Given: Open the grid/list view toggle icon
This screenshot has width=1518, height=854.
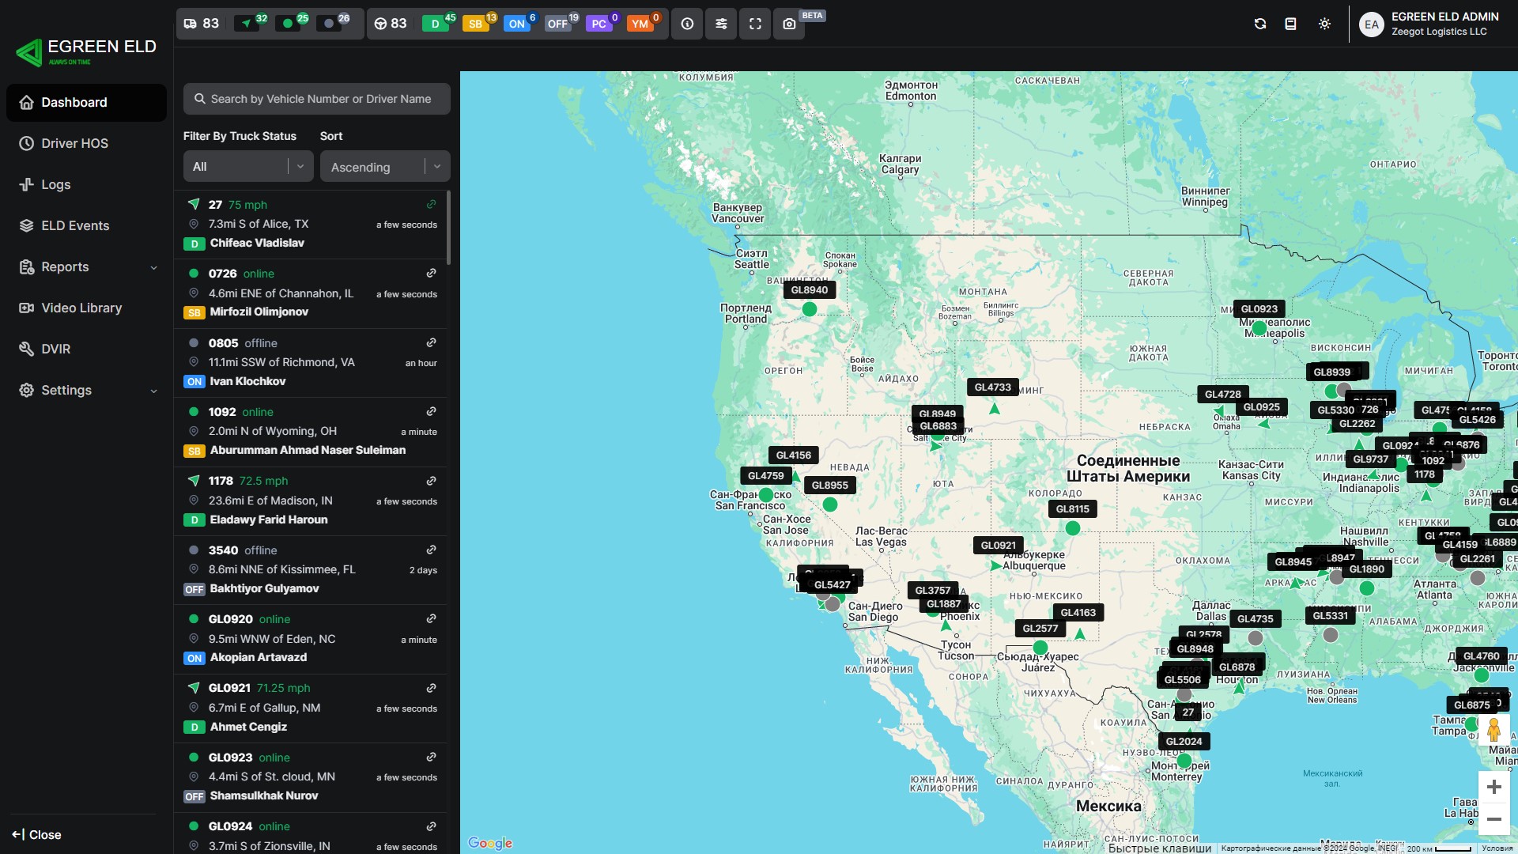Looking at the screenshot, I should pos(1293,23).
